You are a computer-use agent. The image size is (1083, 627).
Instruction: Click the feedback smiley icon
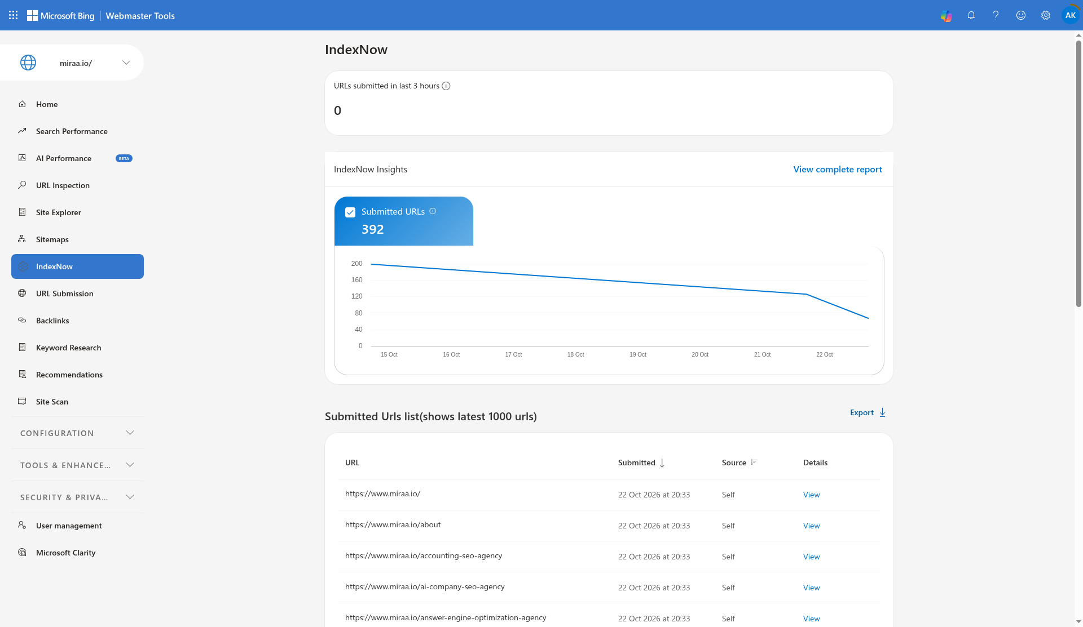[x=1021, y=16]
